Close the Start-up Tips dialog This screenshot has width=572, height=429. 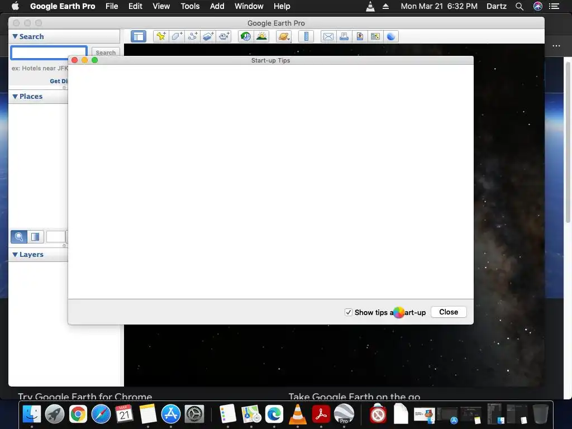click(x=449, y=312)
